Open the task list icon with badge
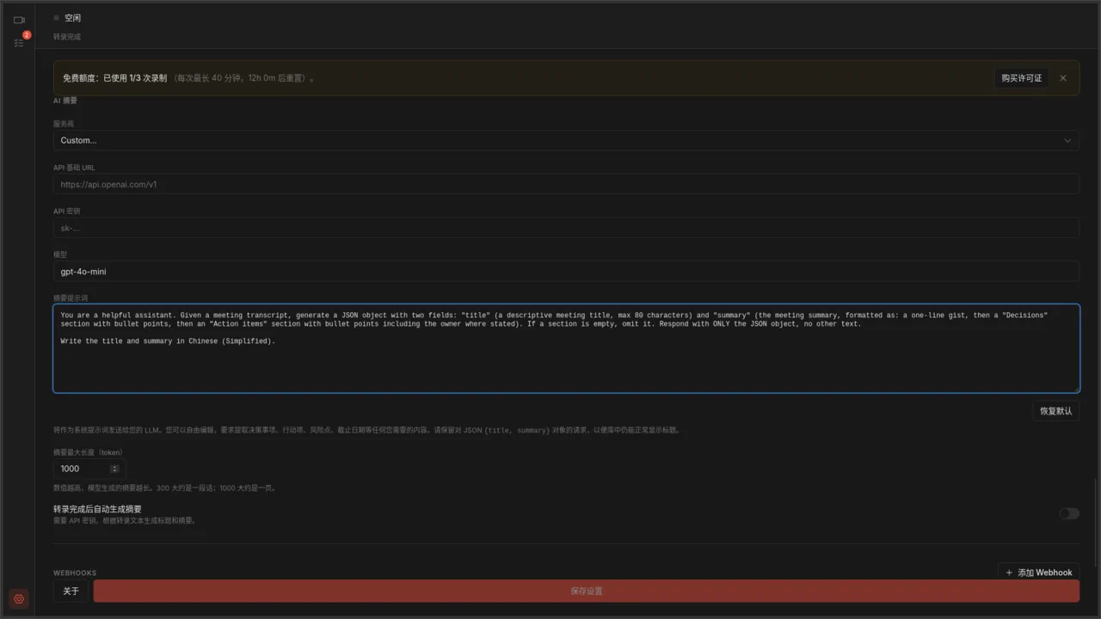1101x619 pixels. [19, 42]
